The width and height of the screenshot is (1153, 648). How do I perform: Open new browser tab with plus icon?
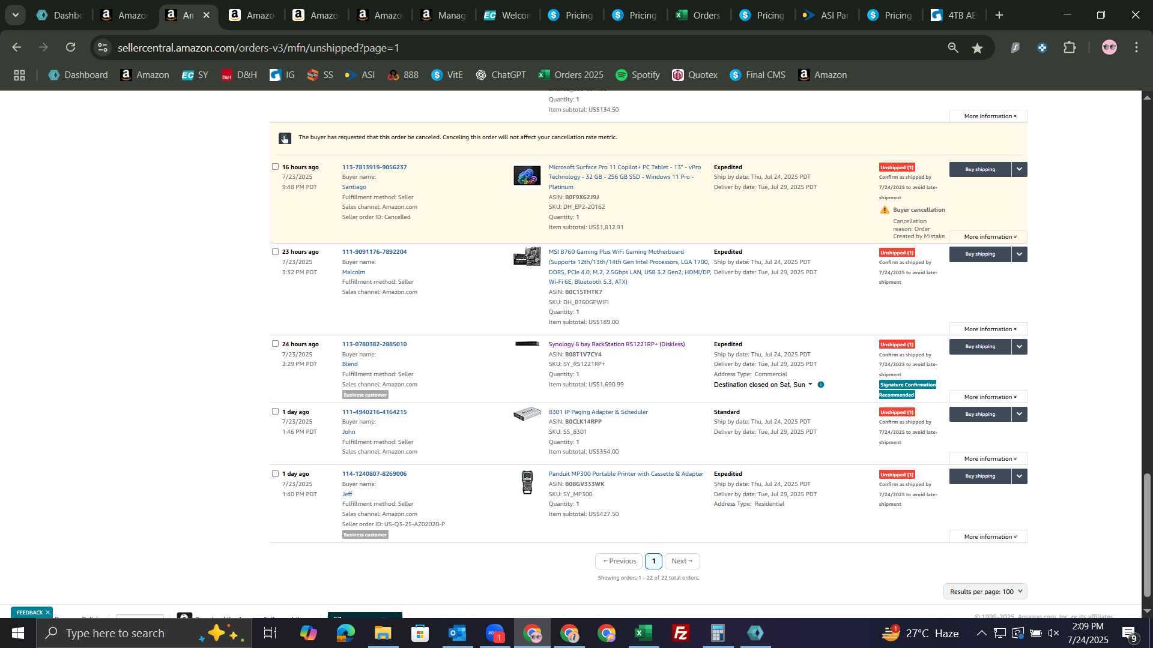click(999, 15)
